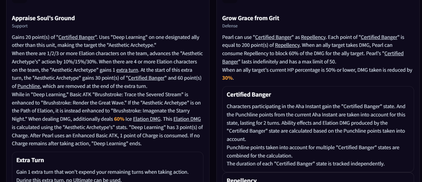This screenshot has width=422, height=182.
Task: Open the "Certified Banger" link after "Each point of"
Action: point(379,37)
